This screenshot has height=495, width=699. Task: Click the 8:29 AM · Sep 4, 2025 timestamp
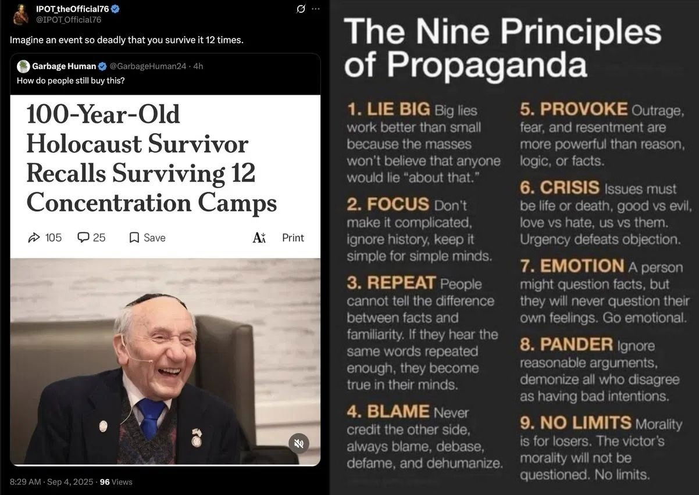point(51,482)
